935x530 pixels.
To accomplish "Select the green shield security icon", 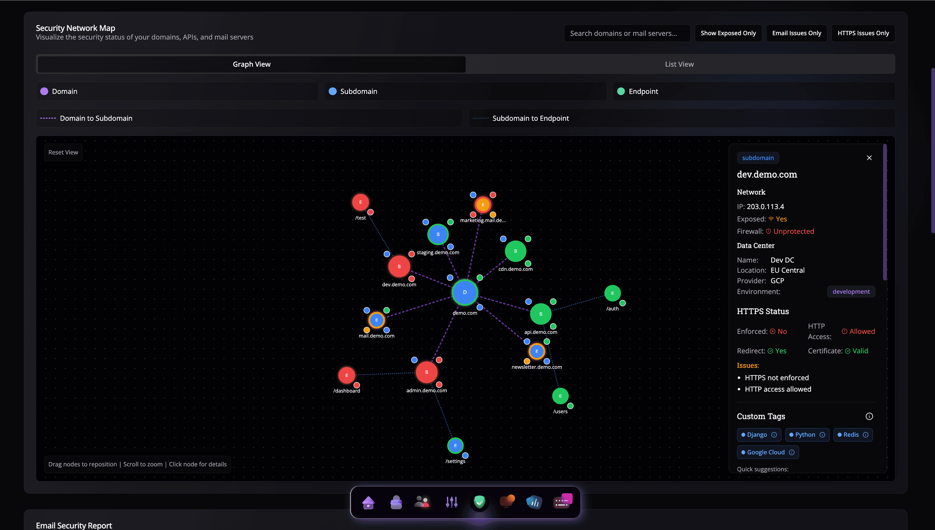I will 479,502.
